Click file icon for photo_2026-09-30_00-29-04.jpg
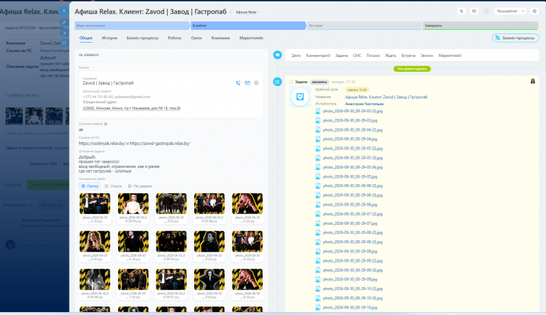 318,139
